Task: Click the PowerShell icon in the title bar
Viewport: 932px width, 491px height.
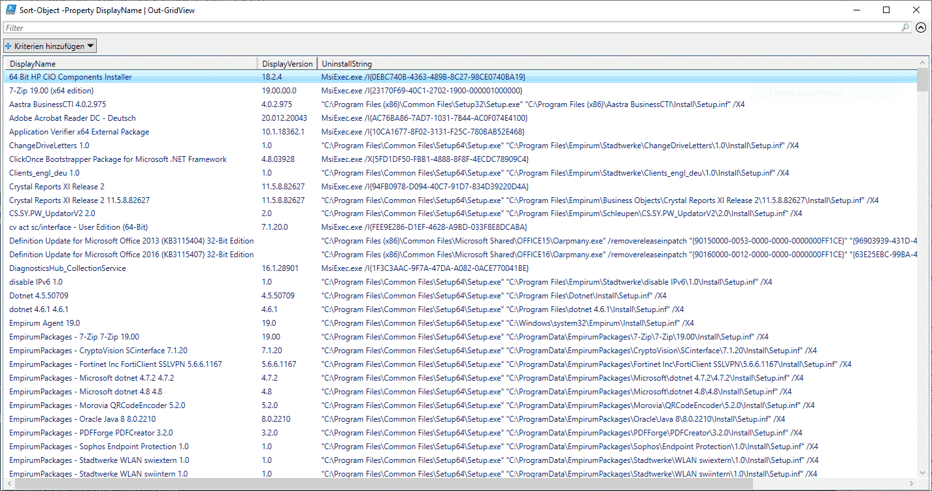Action: coord(9,10)
